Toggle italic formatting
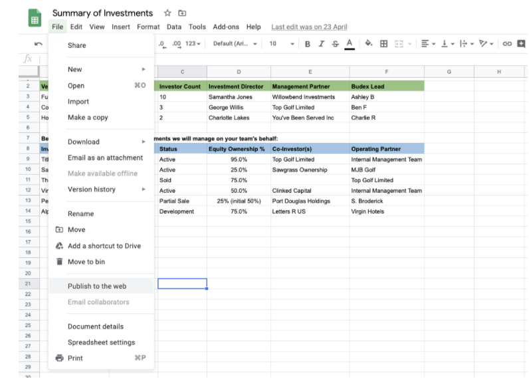This screenshot has width=529, height=387. point(321,44)
